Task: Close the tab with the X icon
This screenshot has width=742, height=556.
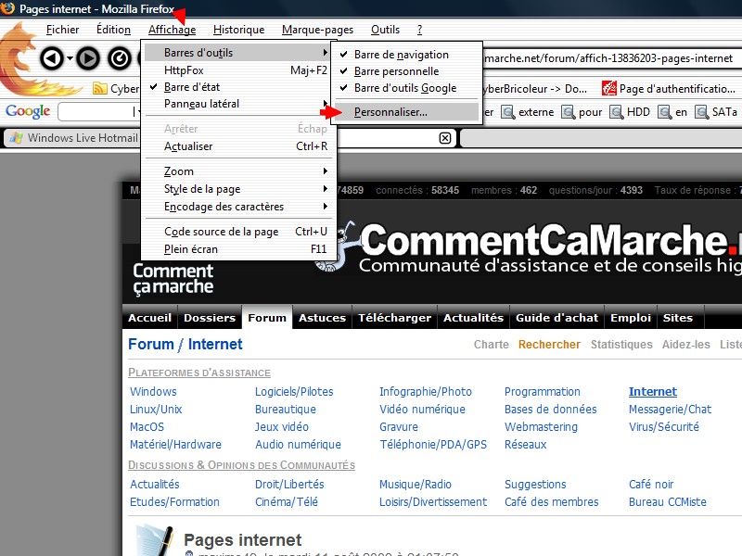Action: 445,138
